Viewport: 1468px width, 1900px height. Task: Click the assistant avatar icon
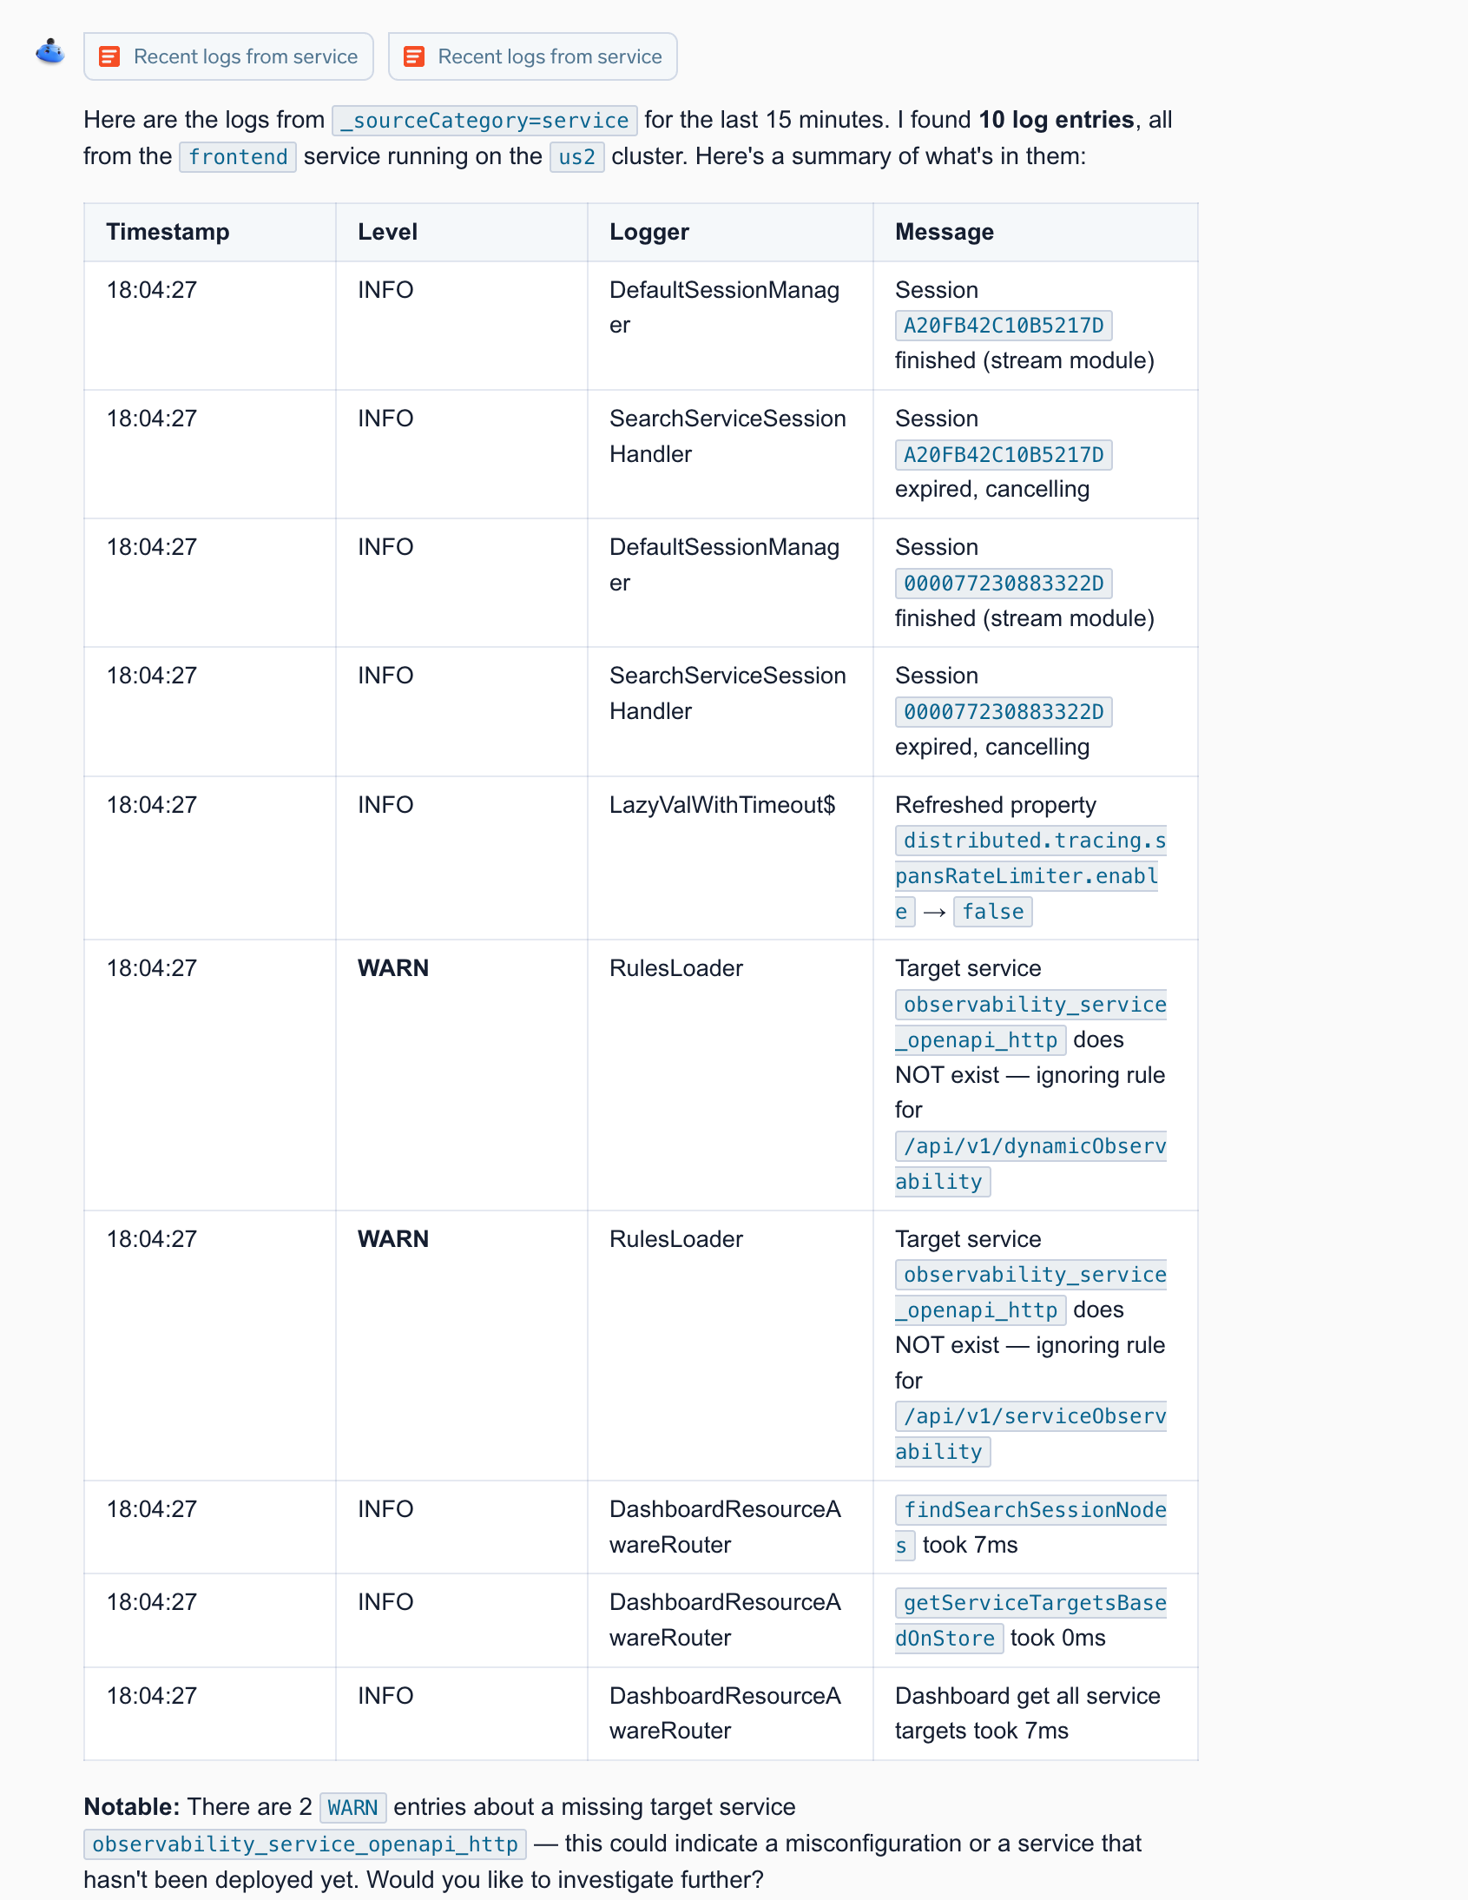(x=50, y=52)
